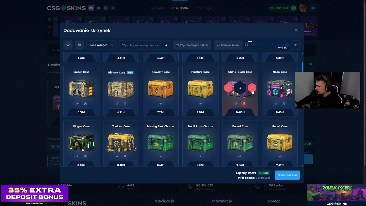This screenshot has width=366, height=206.
Task: Toggle the Wystarczający balans filter
Action: tap(192, 45)
